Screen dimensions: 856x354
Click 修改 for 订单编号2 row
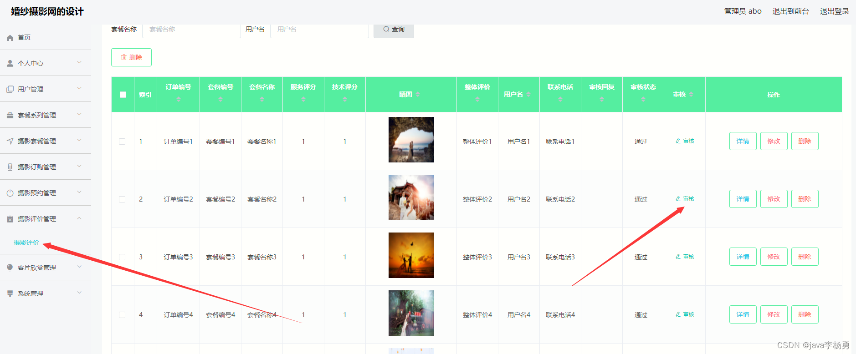pyautogui.click(x=774, y=199)
